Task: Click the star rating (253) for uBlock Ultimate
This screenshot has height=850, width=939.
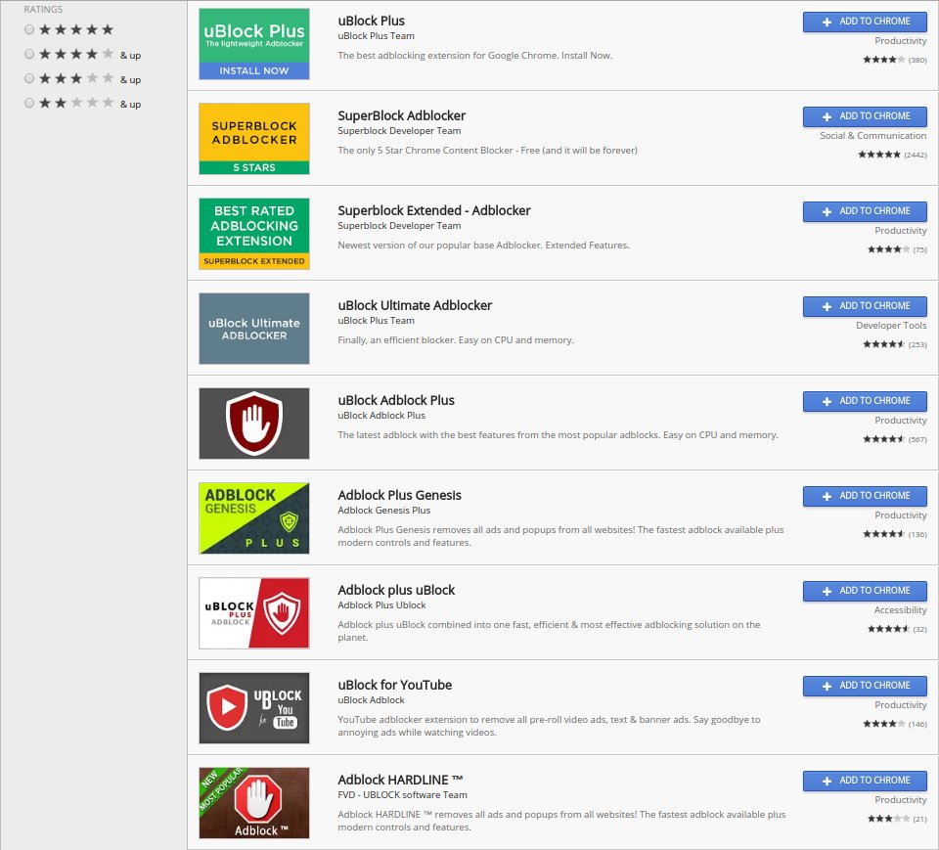Action: click(x=895, y=344)
